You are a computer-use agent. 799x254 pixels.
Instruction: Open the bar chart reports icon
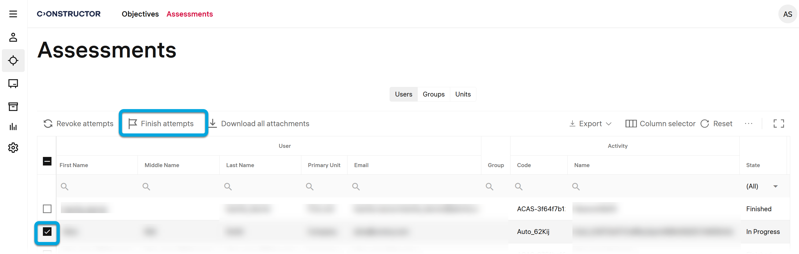point(13,127)
